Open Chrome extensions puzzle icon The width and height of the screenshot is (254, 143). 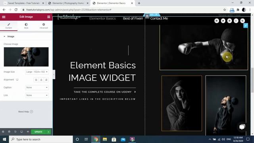pos(238,10)
